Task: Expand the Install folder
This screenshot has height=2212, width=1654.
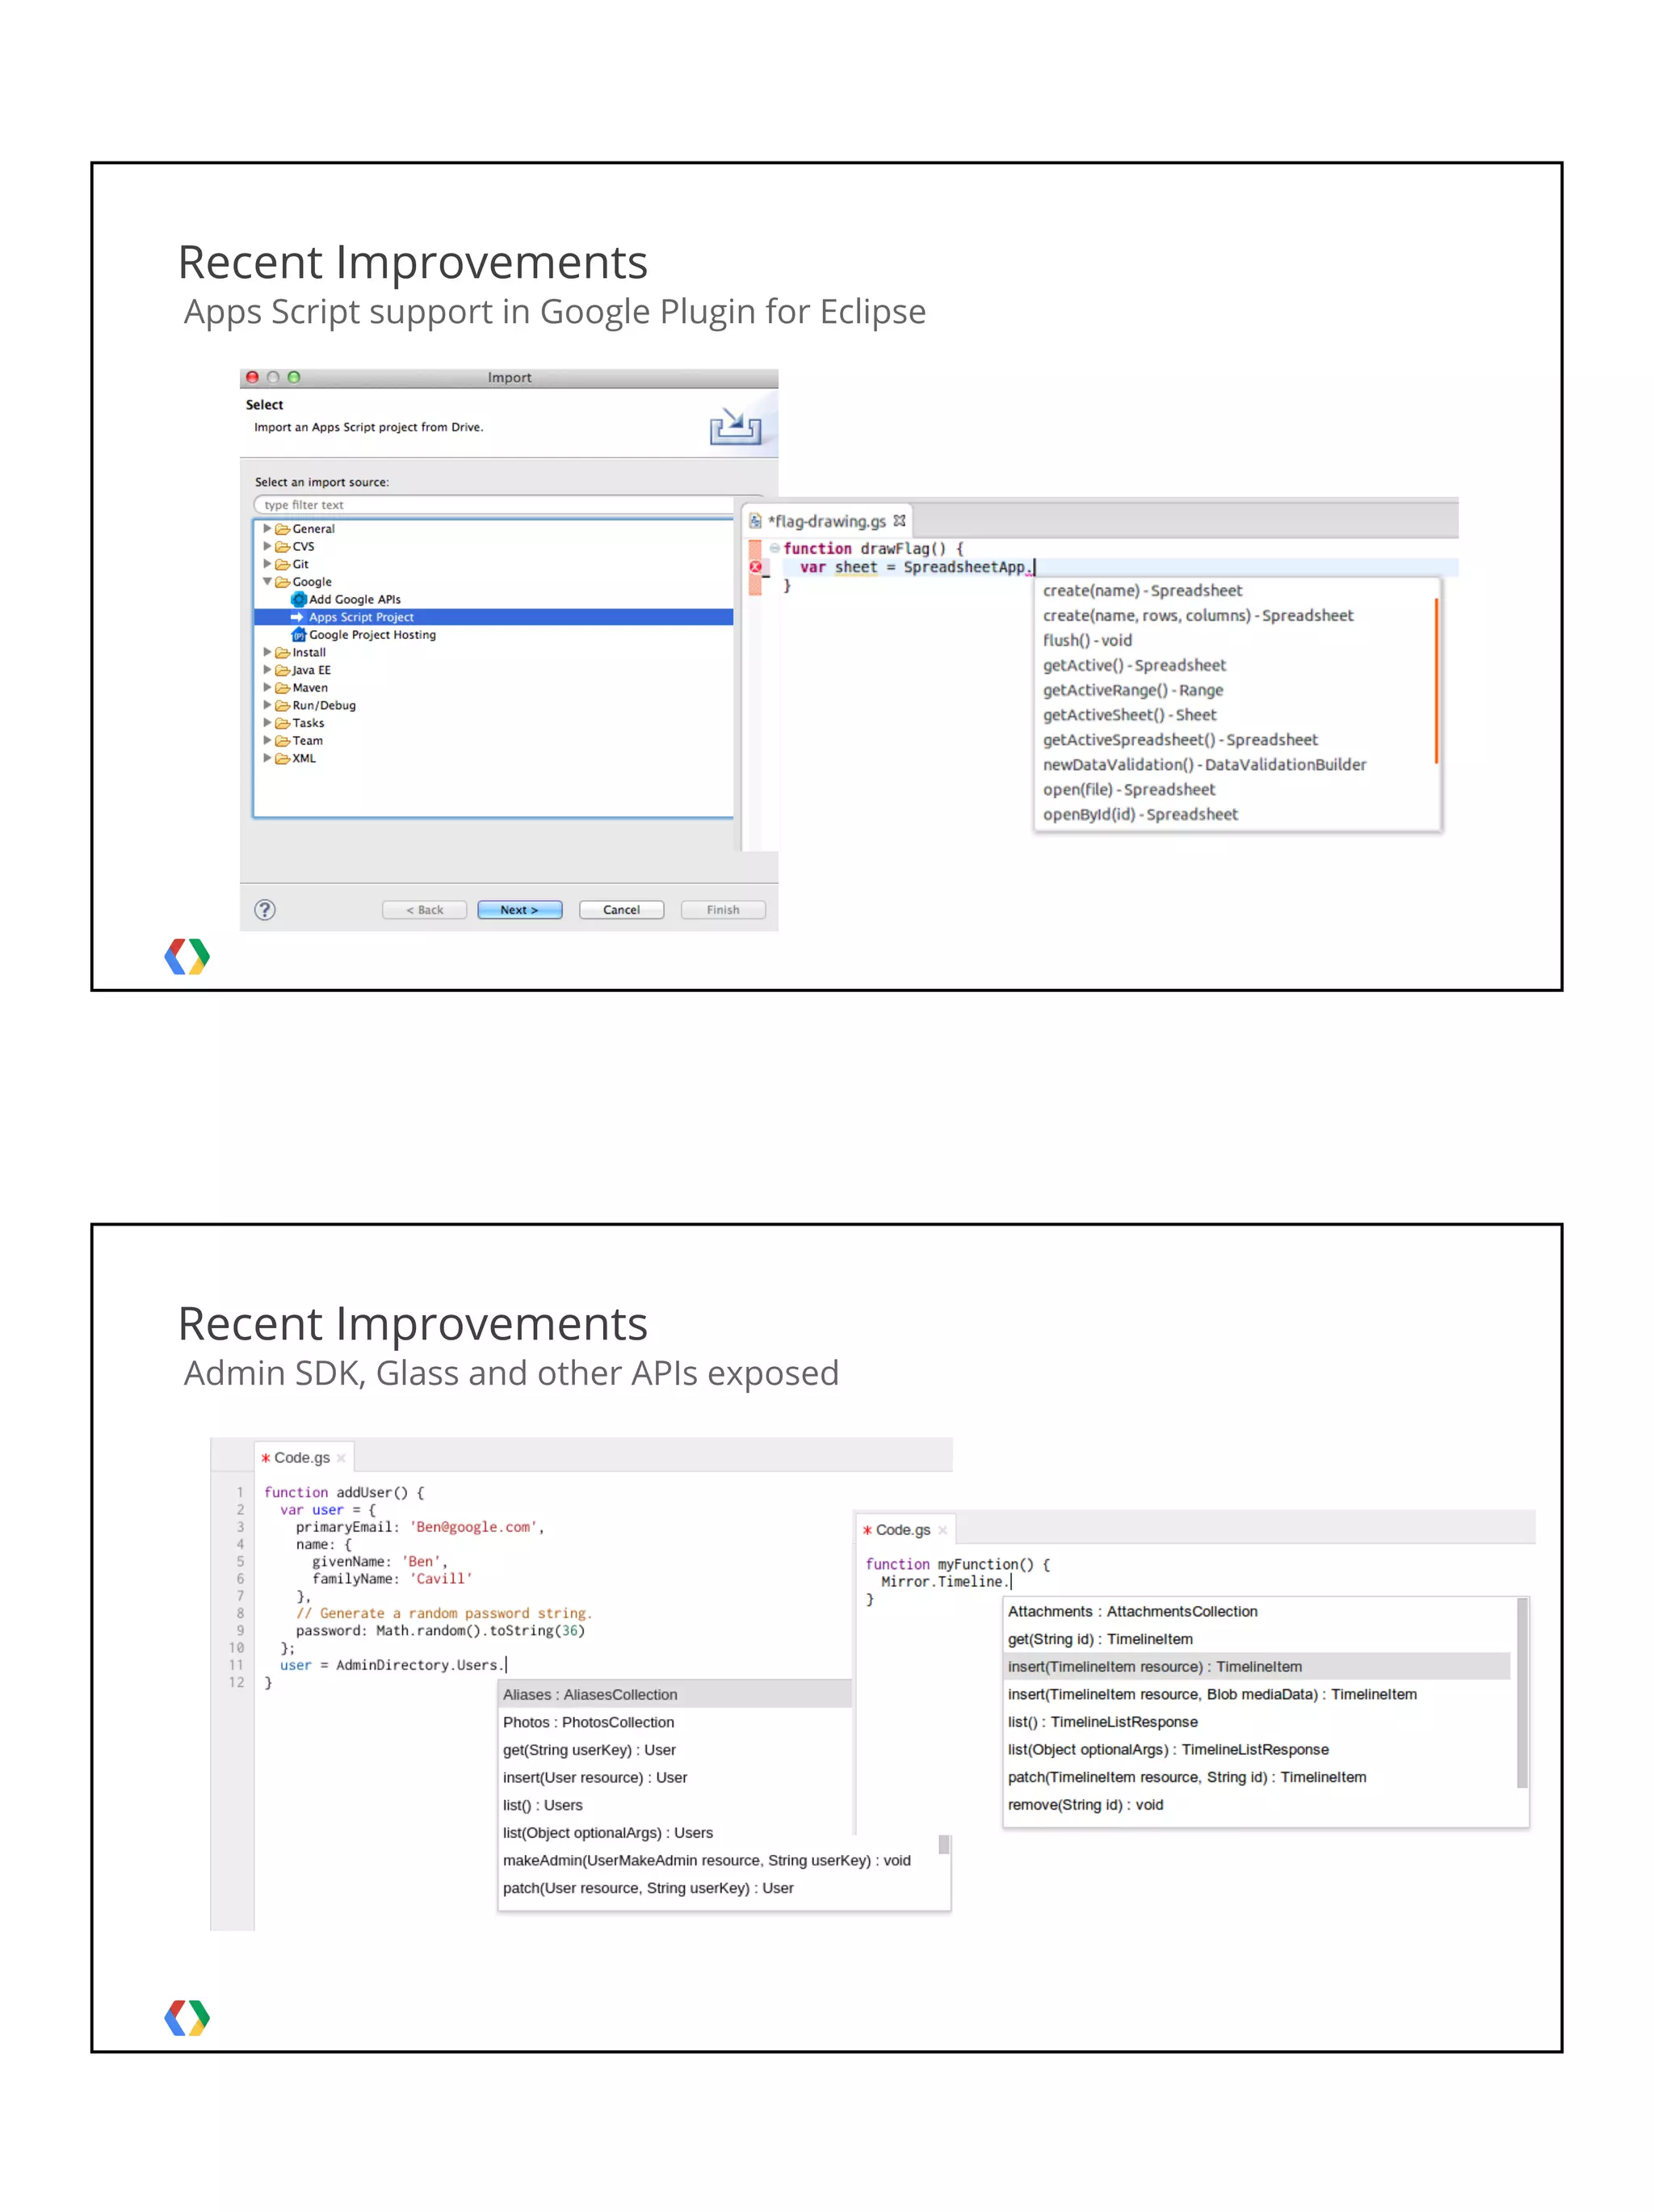Action: point(267,652)
